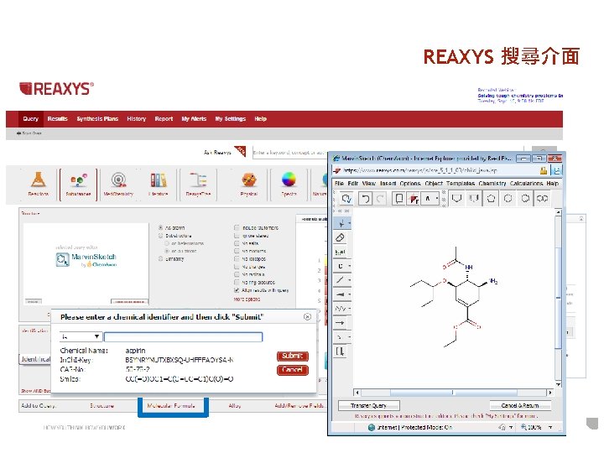Select the cyclohexane ring template
604x453 pixels.
coord(508,198)
